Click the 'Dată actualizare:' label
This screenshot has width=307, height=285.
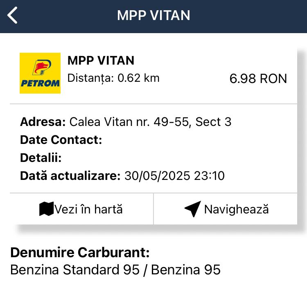click(x=70, y=176)
